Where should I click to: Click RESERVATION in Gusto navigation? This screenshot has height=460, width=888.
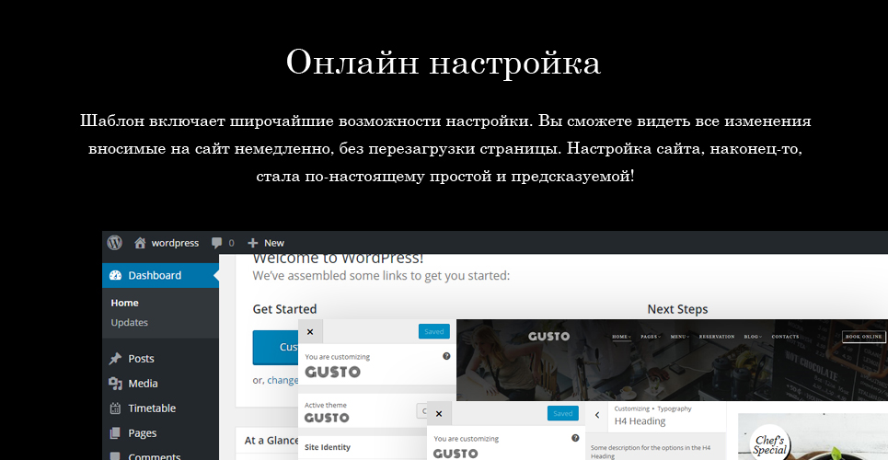click(717, 337)
